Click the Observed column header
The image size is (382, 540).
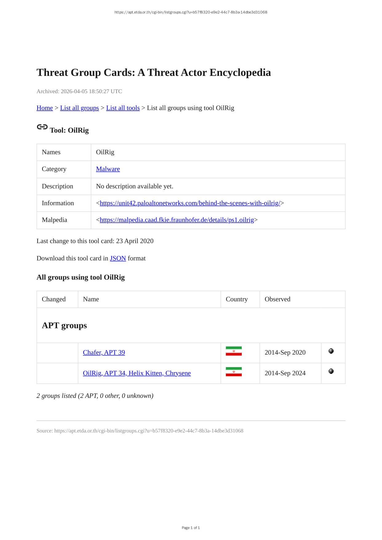pyautogui.click(x=277, y=299)
